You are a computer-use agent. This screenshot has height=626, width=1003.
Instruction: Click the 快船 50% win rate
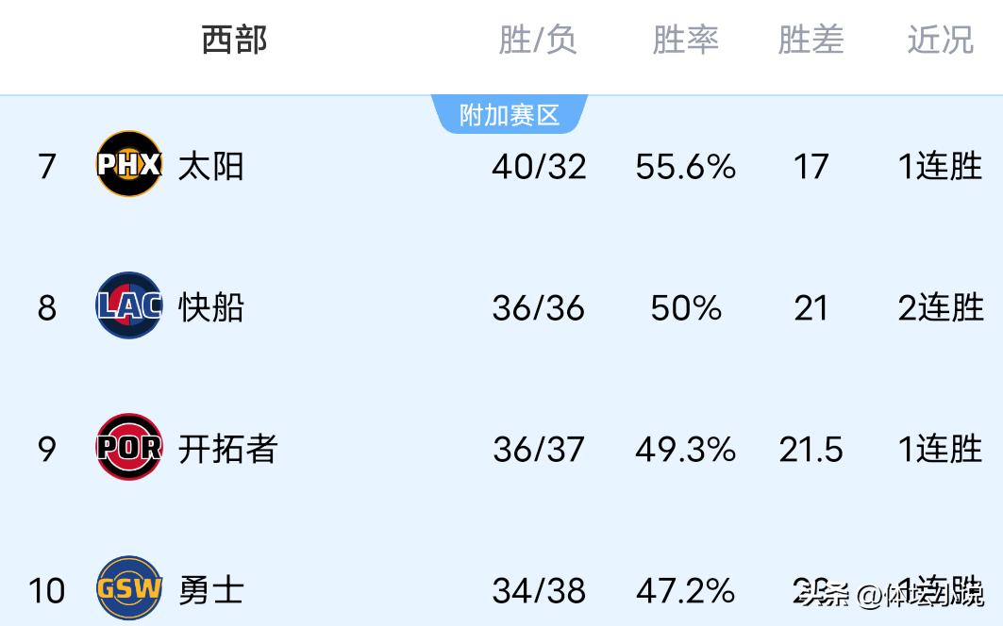[x=686, y=308]
